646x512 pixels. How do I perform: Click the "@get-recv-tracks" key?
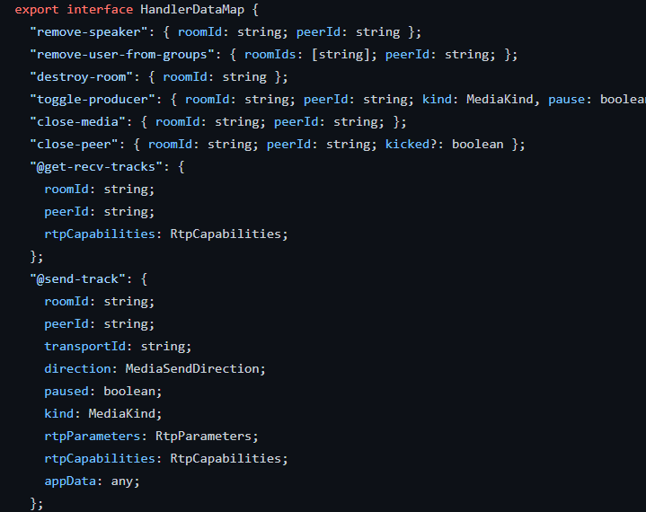96,167
